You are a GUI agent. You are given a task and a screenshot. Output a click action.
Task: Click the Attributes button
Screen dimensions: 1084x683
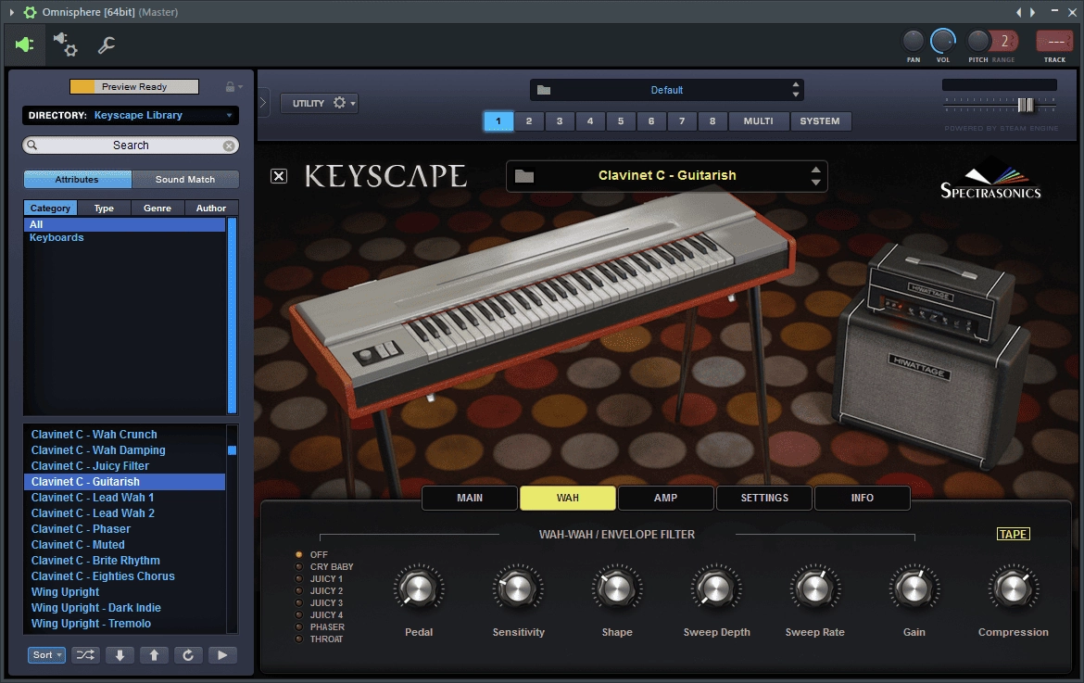click(78, 179)
